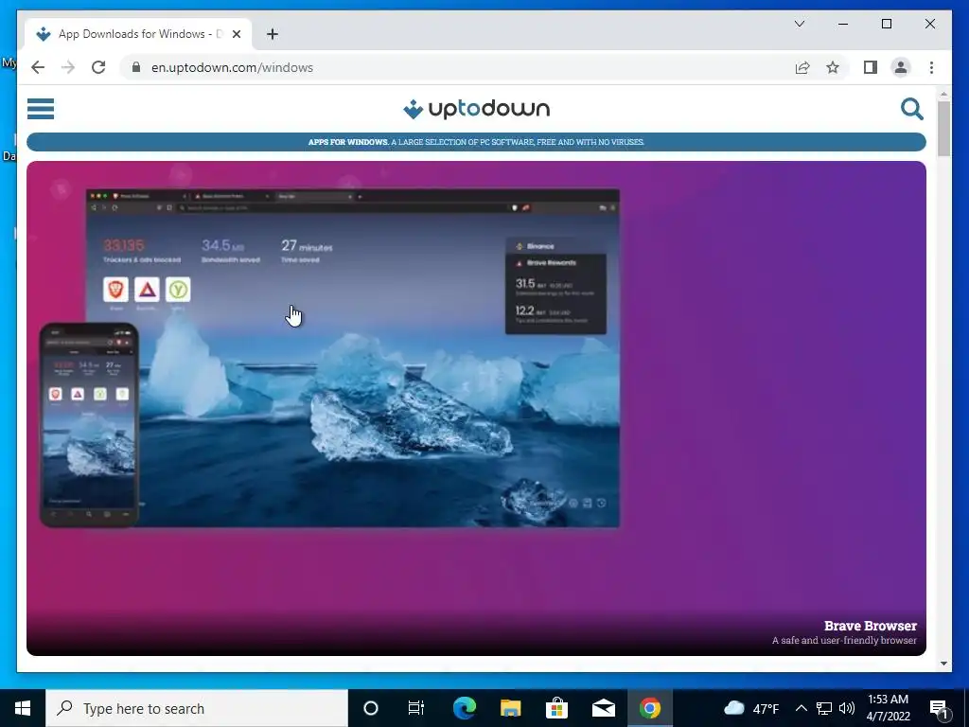Click the page scroll-down arrow
Screen dimensions: 969x727
tap(943, 664)
